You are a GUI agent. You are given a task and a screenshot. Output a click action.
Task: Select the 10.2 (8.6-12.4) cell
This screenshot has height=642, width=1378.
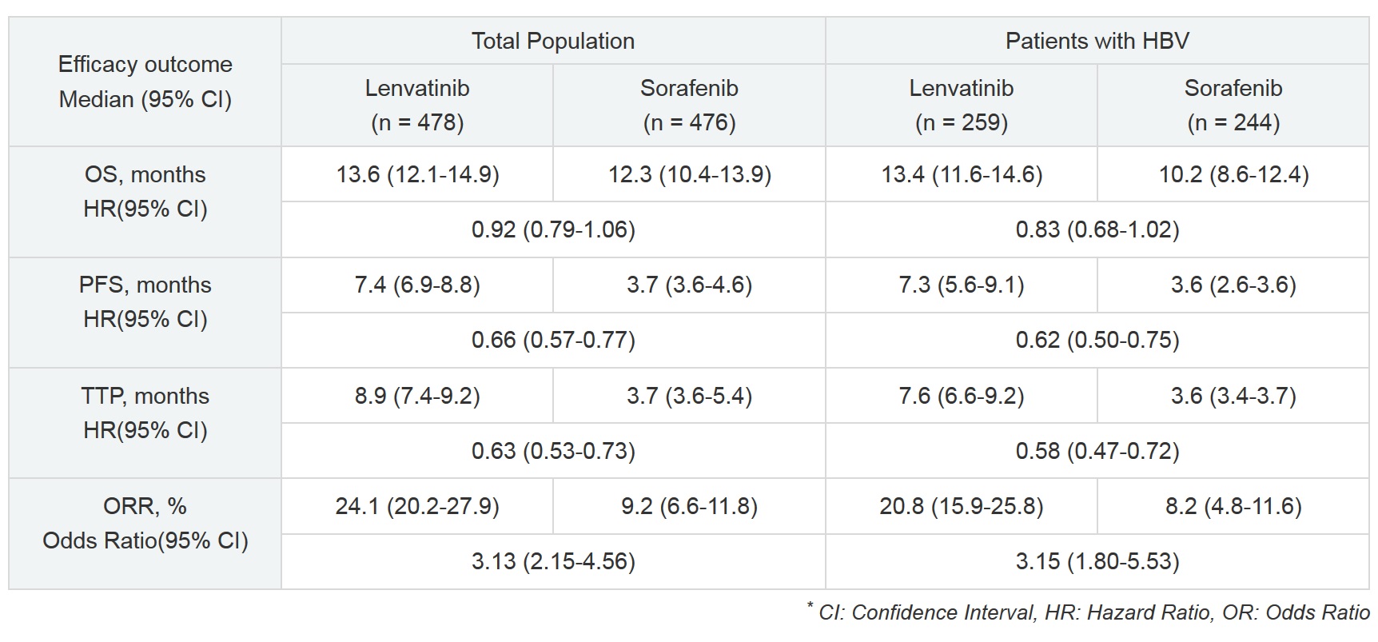tap(1233, 174)
